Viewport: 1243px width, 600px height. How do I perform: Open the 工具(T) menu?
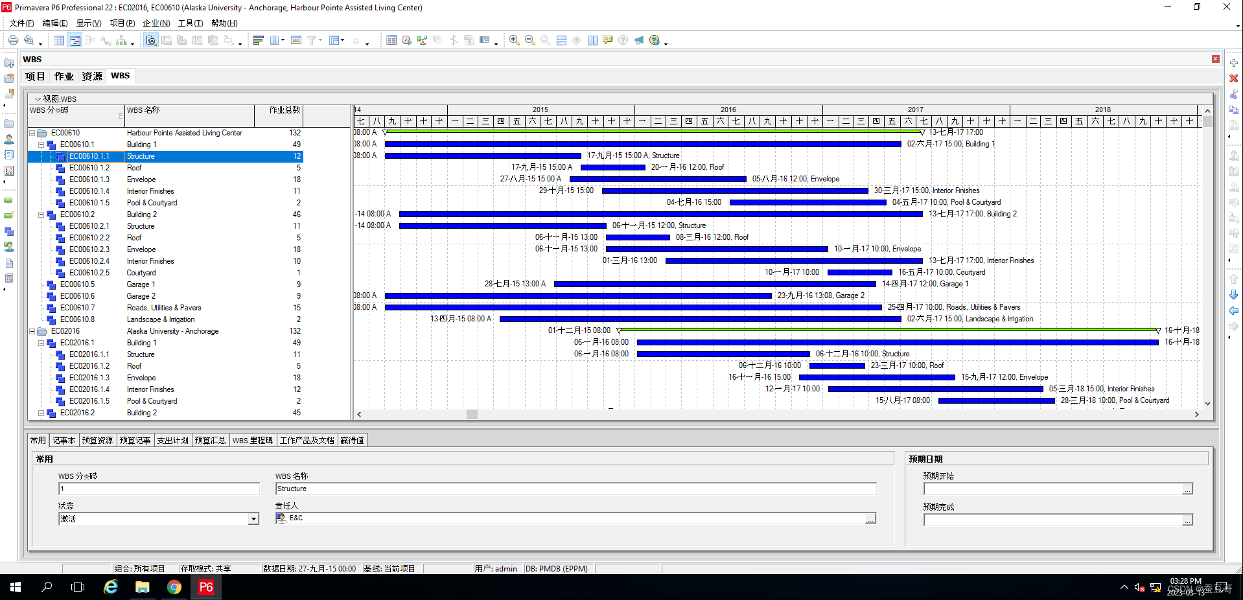[191, 23]
